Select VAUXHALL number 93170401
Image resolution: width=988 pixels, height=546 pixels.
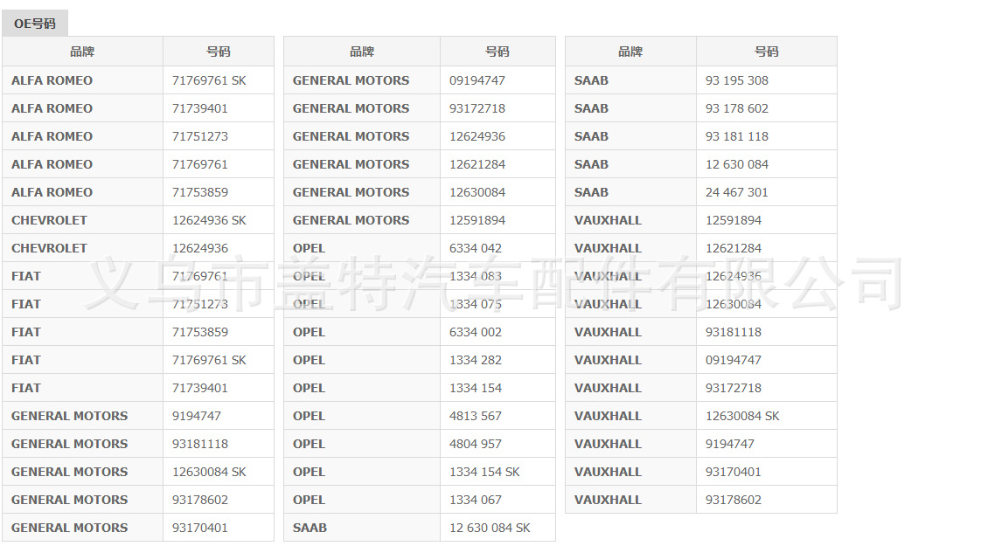(x=734, y=472)
